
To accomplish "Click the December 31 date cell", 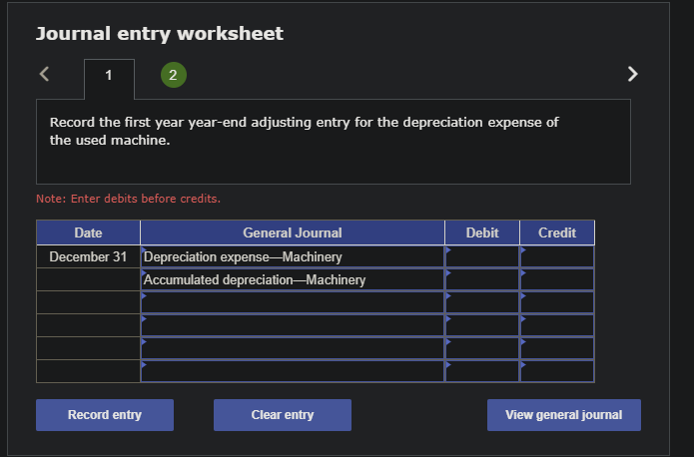I will 88,256.
